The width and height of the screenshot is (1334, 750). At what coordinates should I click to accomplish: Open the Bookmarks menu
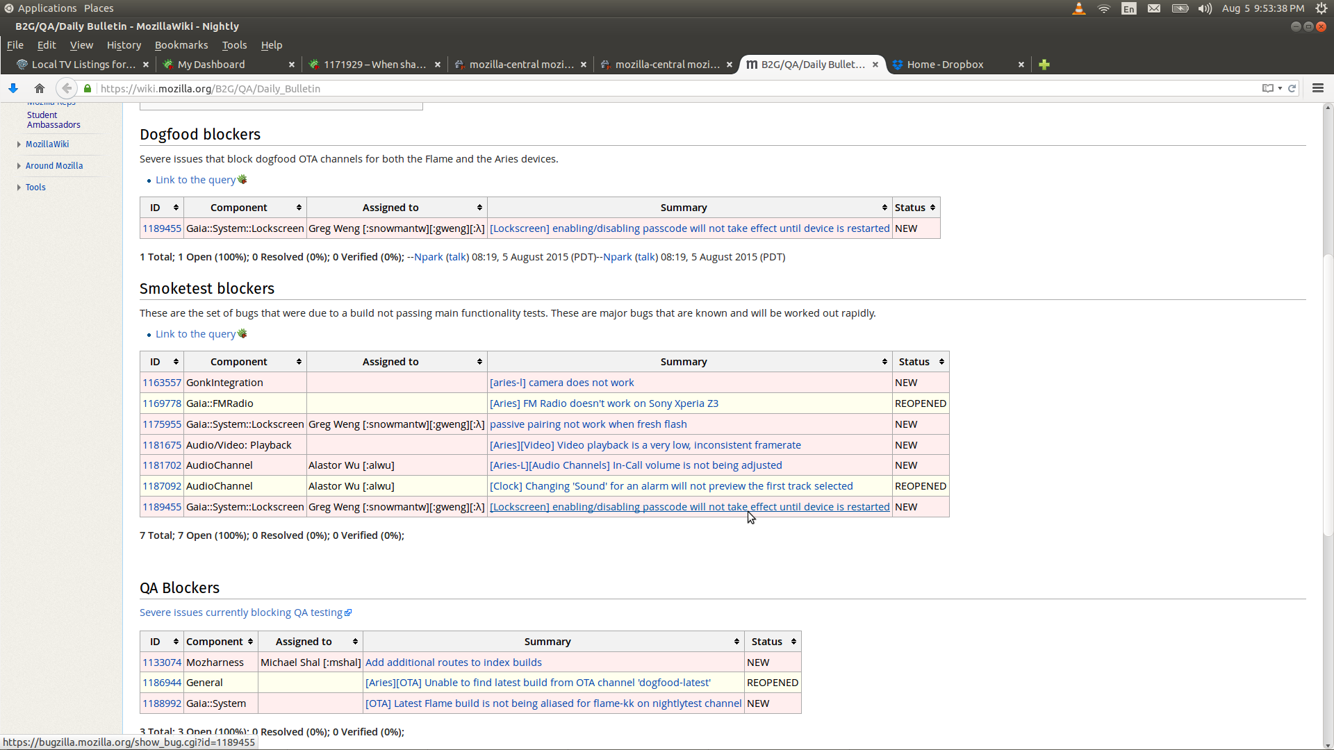tap(181, 45)
